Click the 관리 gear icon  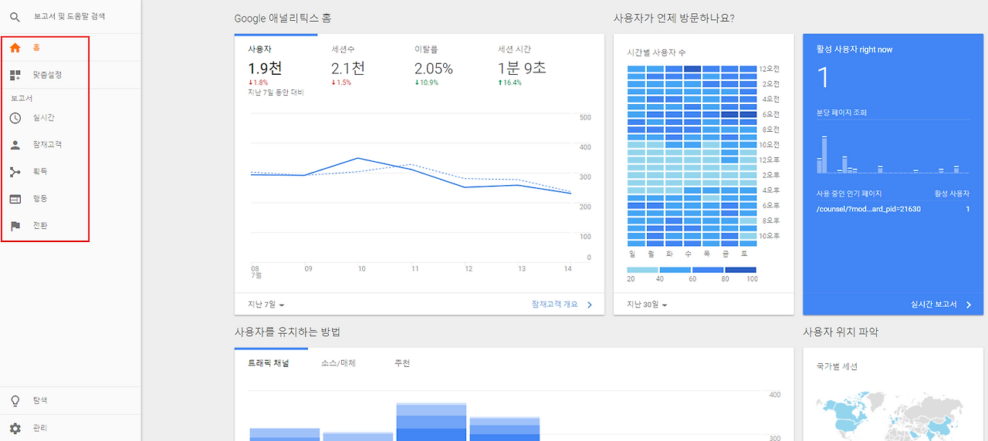pyautogui.click(x=15, y=428)
